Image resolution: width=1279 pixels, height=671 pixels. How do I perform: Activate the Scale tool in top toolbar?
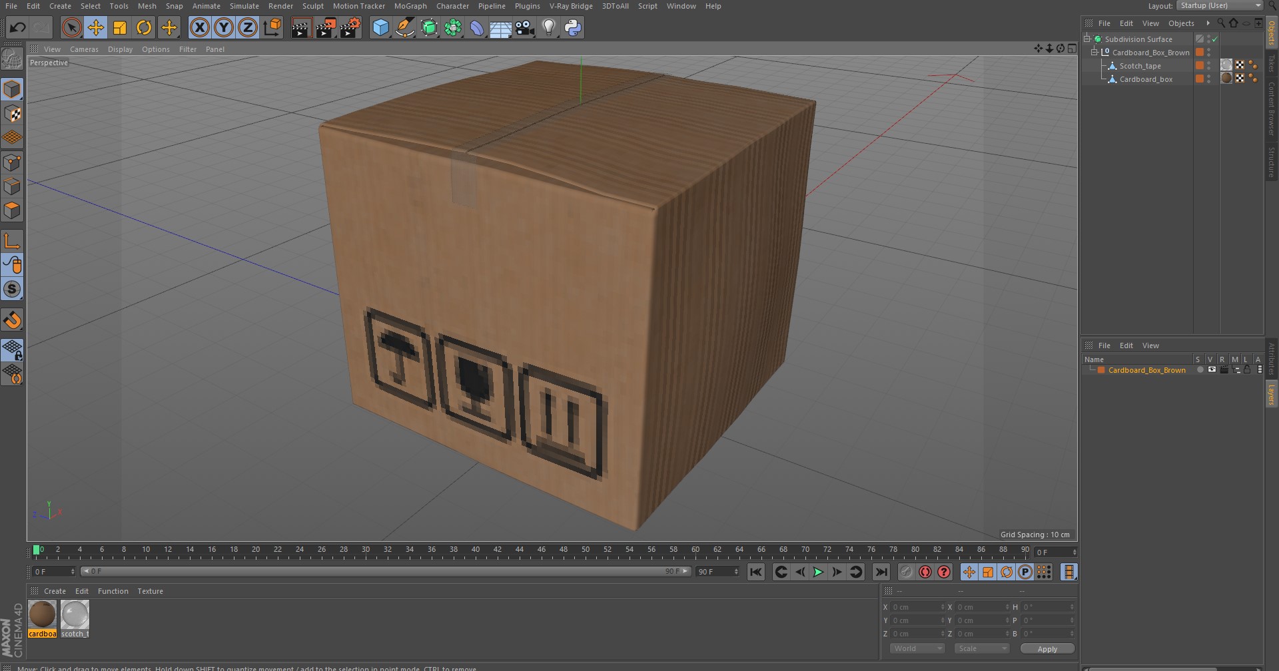click(x=120, y=27)
